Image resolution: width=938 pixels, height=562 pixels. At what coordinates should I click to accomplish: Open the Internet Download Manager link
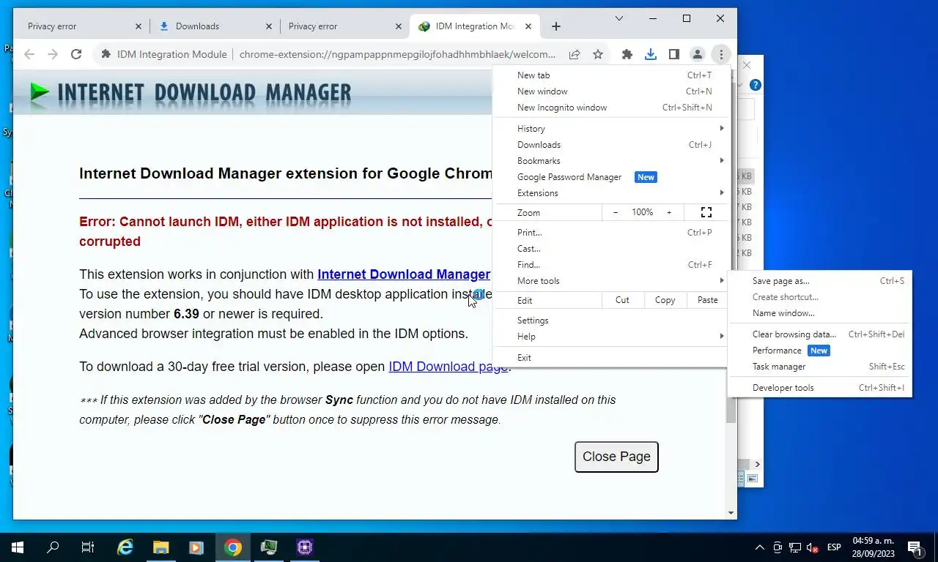click(x=404, y=274)
